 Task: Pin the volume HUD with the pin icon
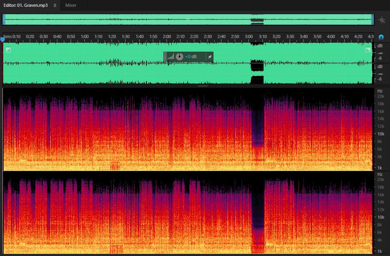(210, 57)
